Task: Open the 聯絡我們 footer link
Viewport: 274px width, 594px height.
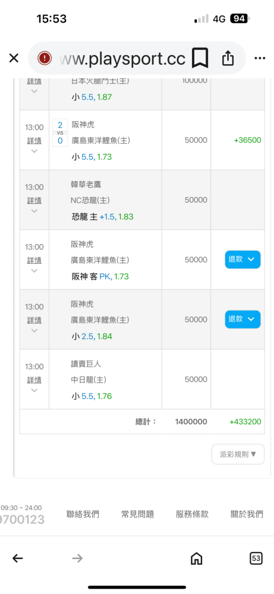Action: (83, 514)
